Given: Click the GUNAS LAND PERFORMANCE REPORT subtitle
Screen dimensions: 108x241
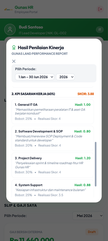Looking at the screenshot, I should [x=40, y=54].
